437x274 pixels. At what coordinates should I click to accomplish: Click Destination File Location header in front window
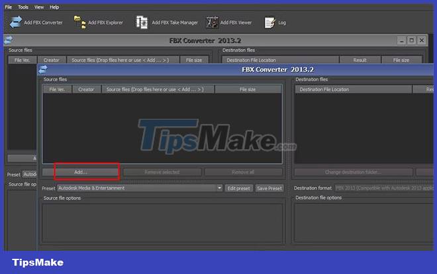click(x=354, y=90)
